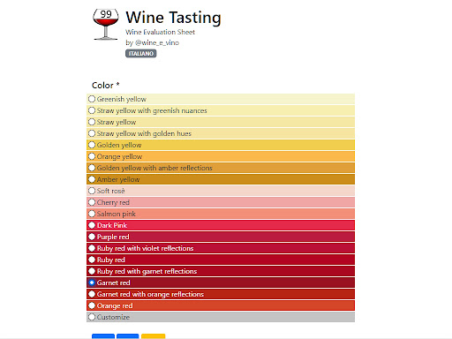Viewport: 452px width, 339px height.
Task: Choose the Purple red radio button
Action: coord(92,237)
